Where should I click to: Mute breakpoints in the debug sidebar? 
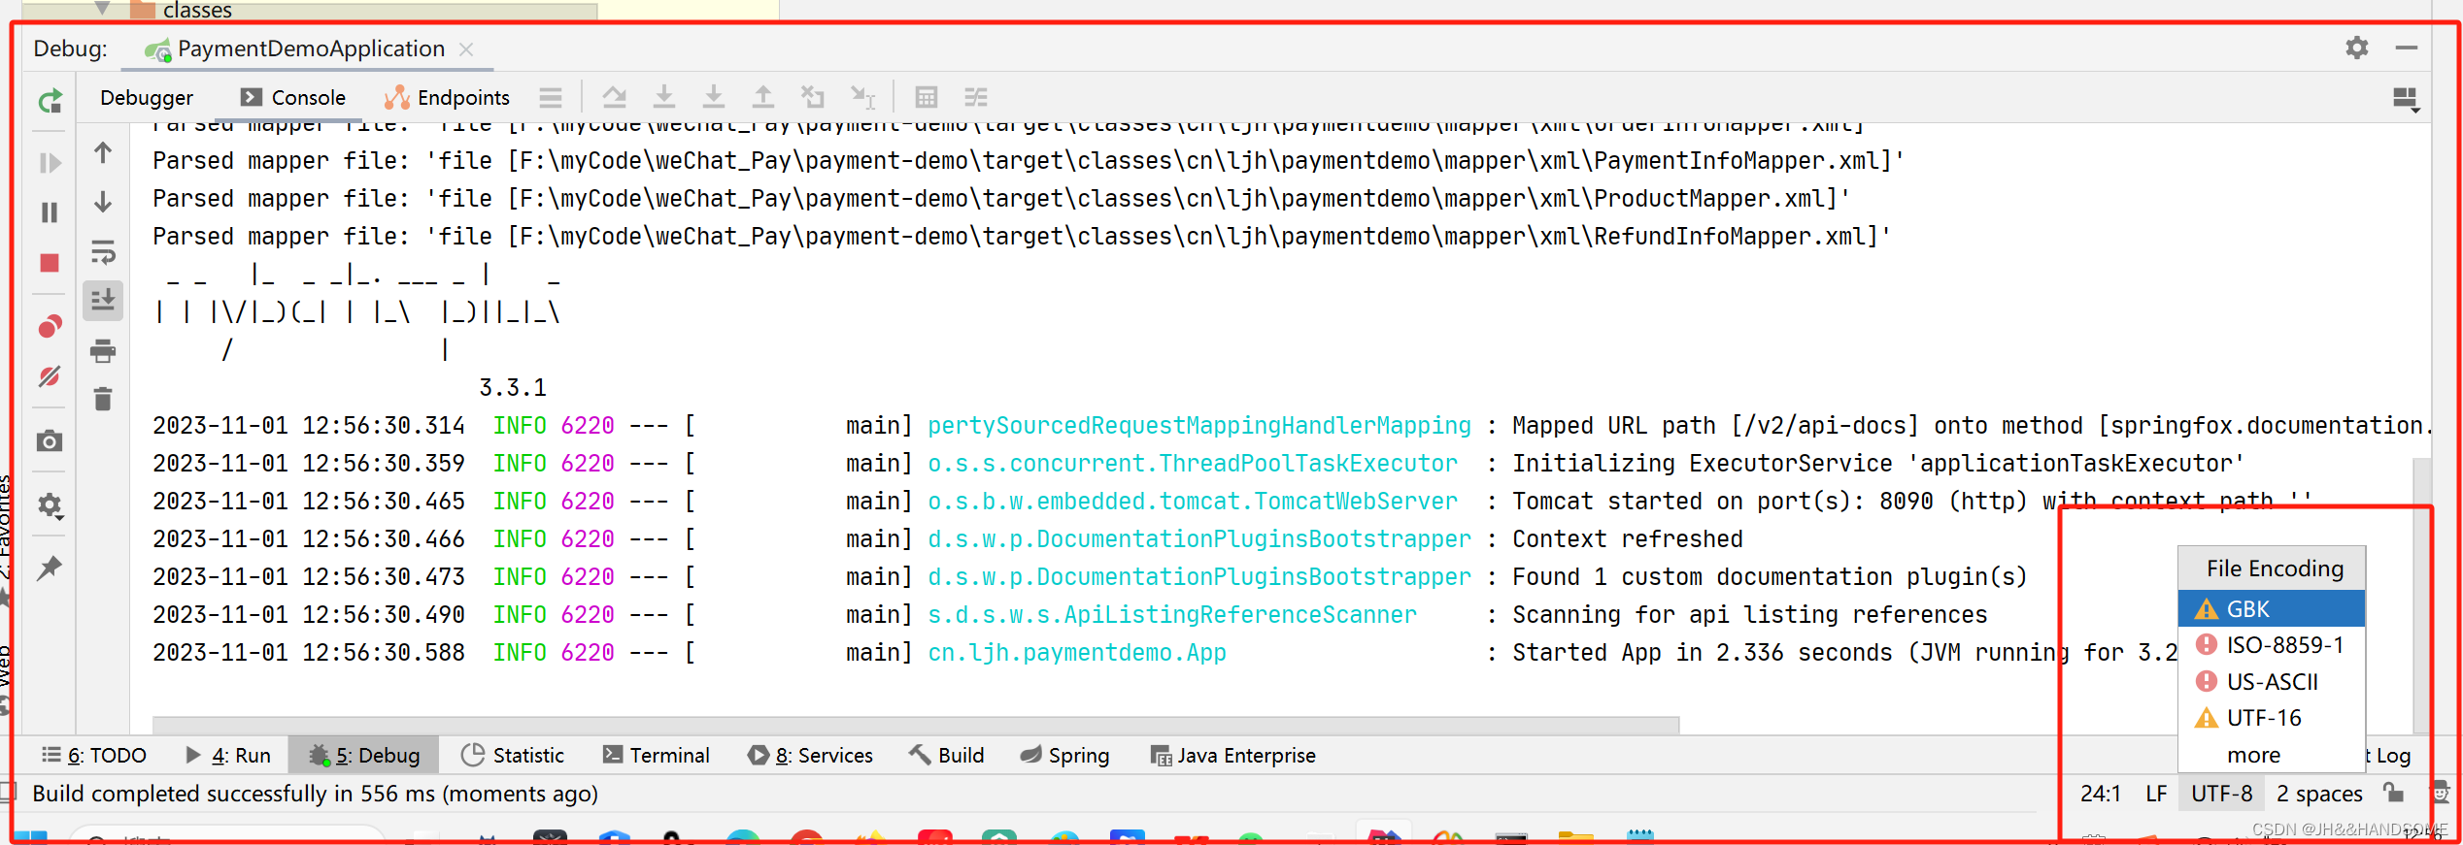[50, 376]
